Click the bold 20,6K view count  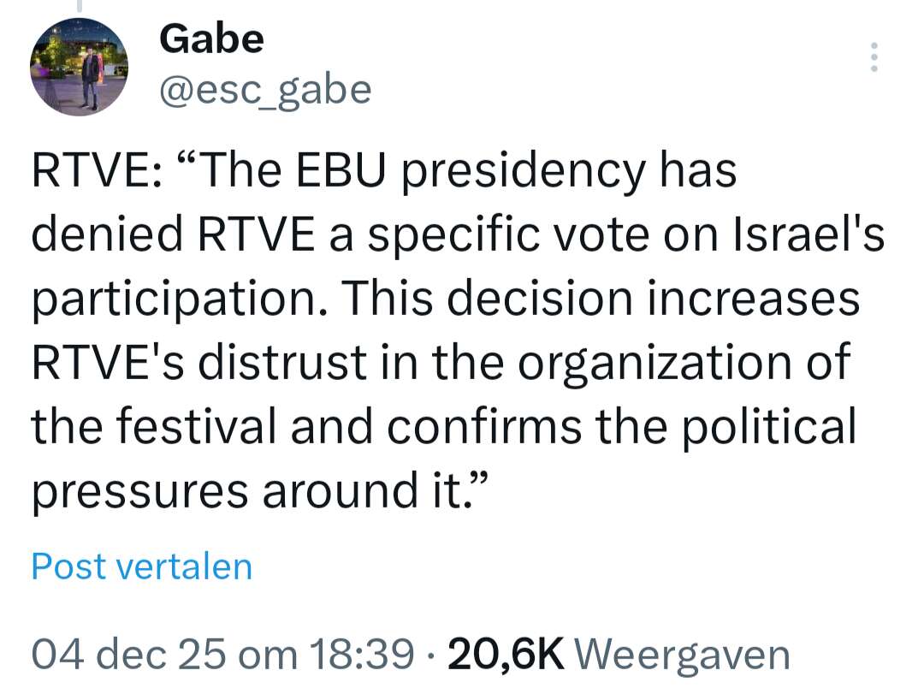tap(506, 655)
